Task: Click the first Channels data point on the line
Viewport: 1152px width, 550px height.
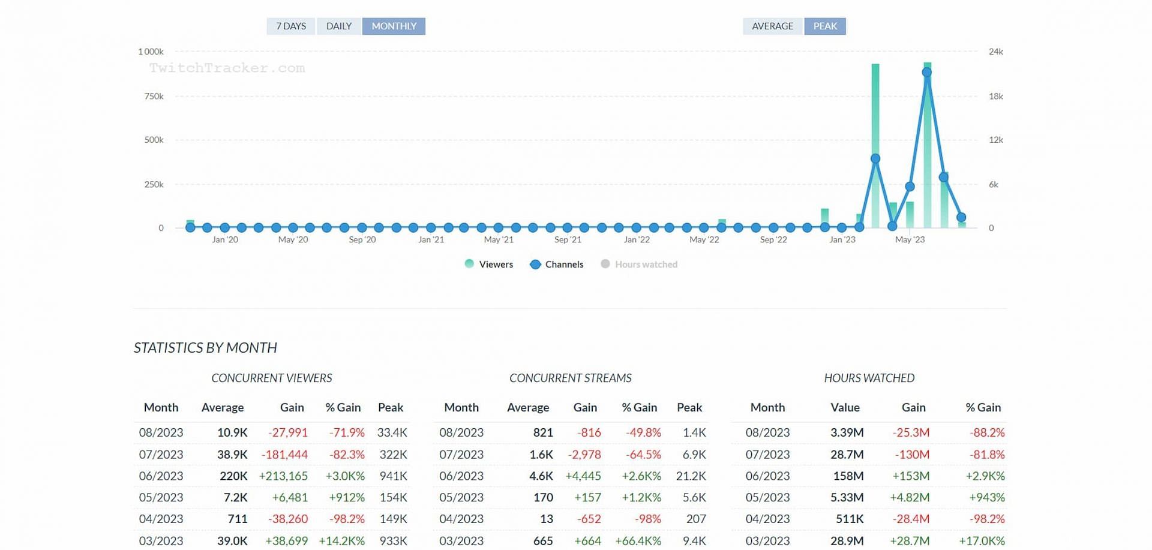Action: (x=190, y=227)
